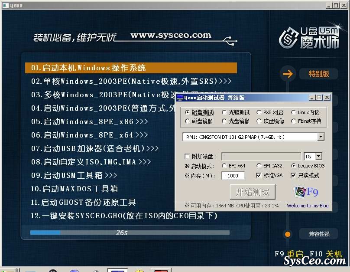Image resolution: width=350 pixels, height=272 pixels.
Task: Click the www.sysceo.com header text
Action: (171, 35)
